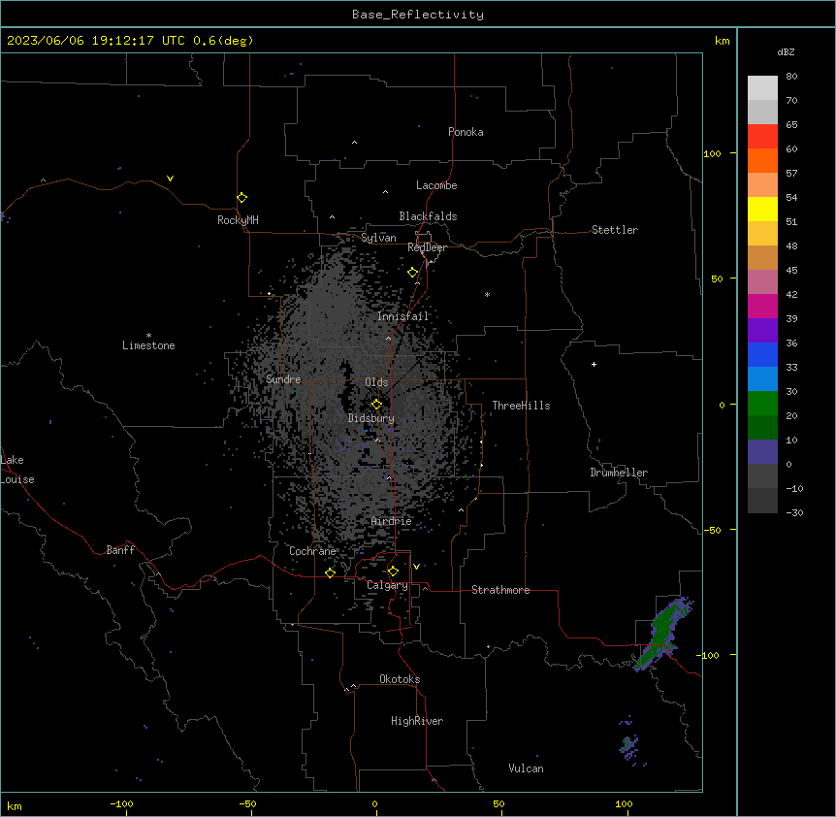Click the Drumheller town label
Screen dimensions: 836x817
click(619, 473)
